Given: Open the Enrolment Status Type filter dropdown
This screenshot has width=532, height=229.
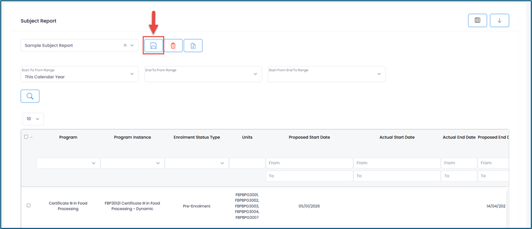Looking at the screenshot, I should tap(196, 163).
